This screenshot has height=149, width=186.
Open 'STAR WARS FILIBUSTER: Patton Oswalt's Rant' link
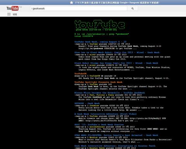pos(116,135)
